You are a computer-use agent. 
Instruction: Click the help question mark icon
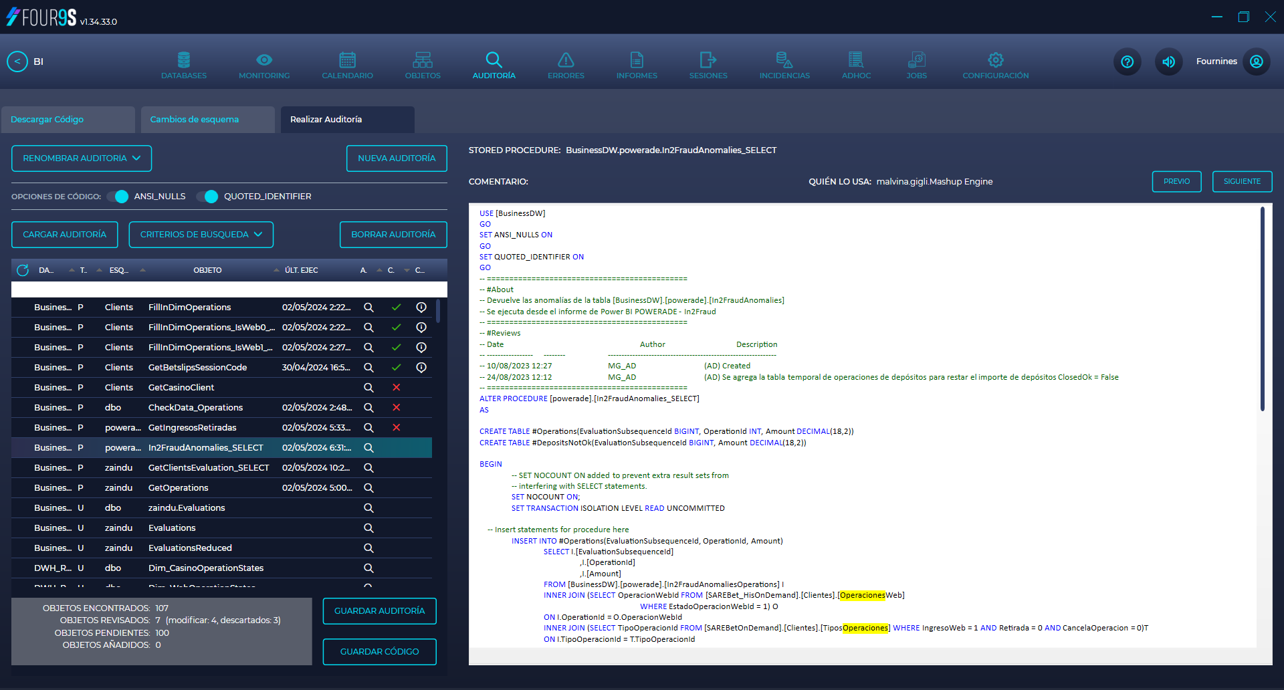pyautogui.click(x=1127, y=62)
